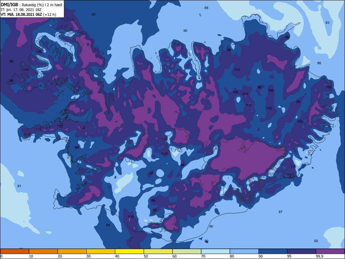Click the amber 20–30 legend swatch
This screenshot has width=345, height=259.
click(72, 251)
